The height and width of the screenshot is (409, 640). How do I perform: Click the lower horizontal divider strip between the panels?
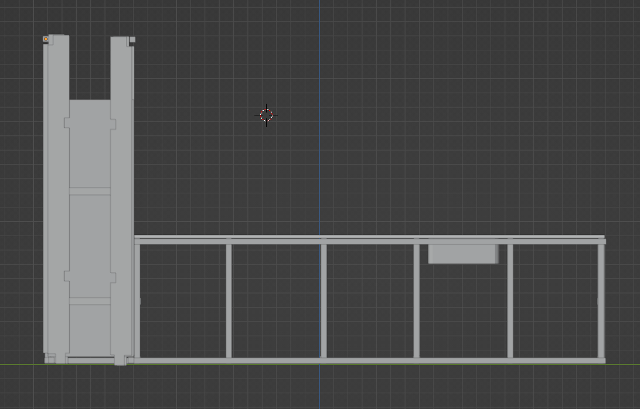point(90,301)
